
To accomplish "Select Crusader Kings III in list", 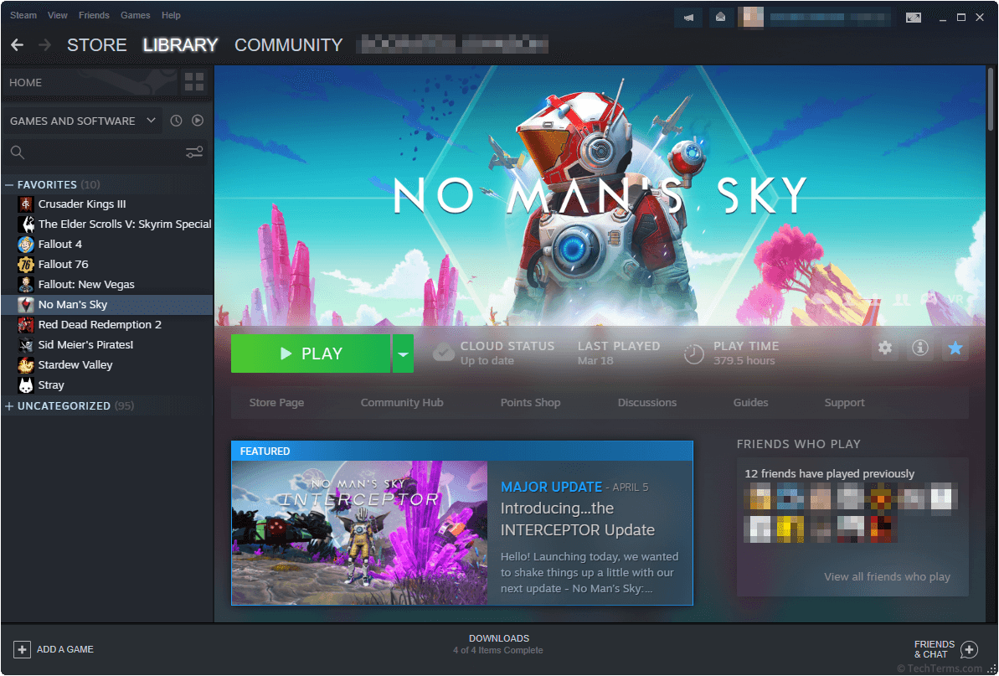I will coord(107,204).
